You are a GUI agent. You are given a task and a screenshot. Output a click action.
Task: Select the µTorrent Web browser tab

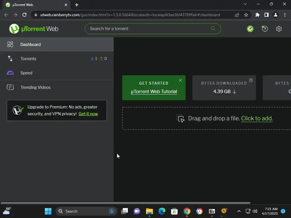click(36, 5)
